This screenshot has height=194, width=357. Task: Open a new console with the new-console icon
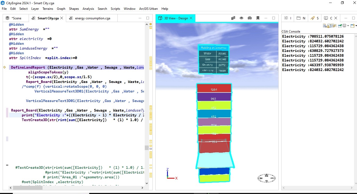pos(352,25)
